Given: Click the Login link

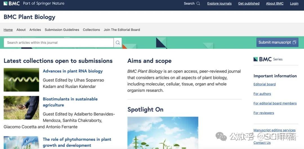Looking at the screenshot, I should (x=294, y=3).
